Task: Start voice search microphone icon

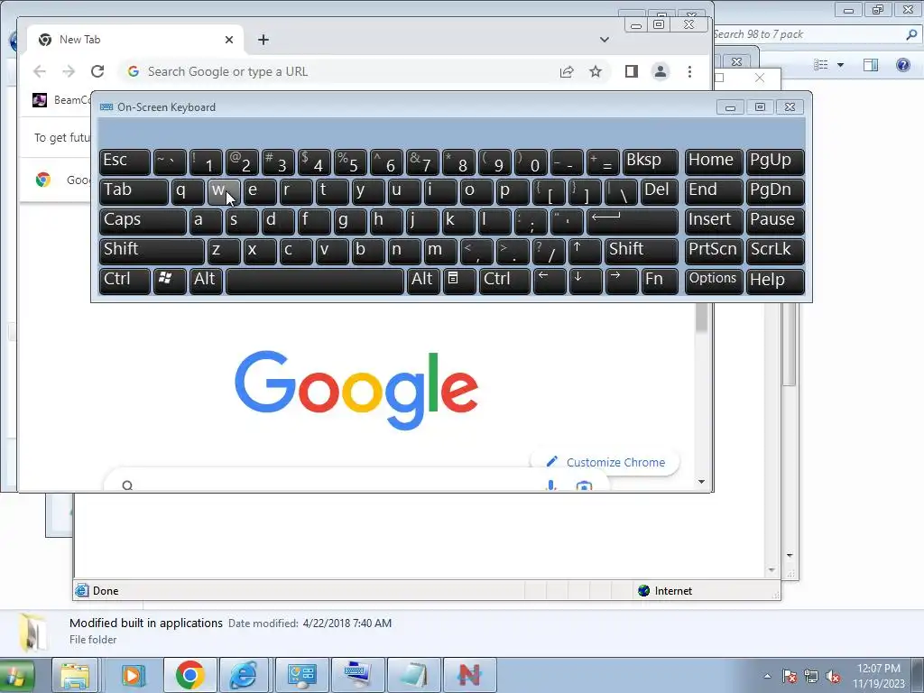Action: coord(550,485)
